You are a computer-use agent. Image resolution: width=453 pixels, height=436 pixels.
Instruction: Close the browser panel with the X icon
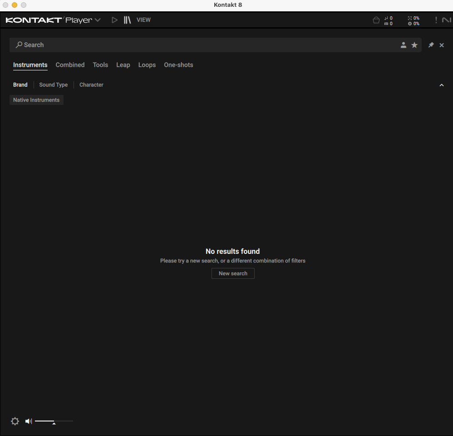click(x=442, y=45)
